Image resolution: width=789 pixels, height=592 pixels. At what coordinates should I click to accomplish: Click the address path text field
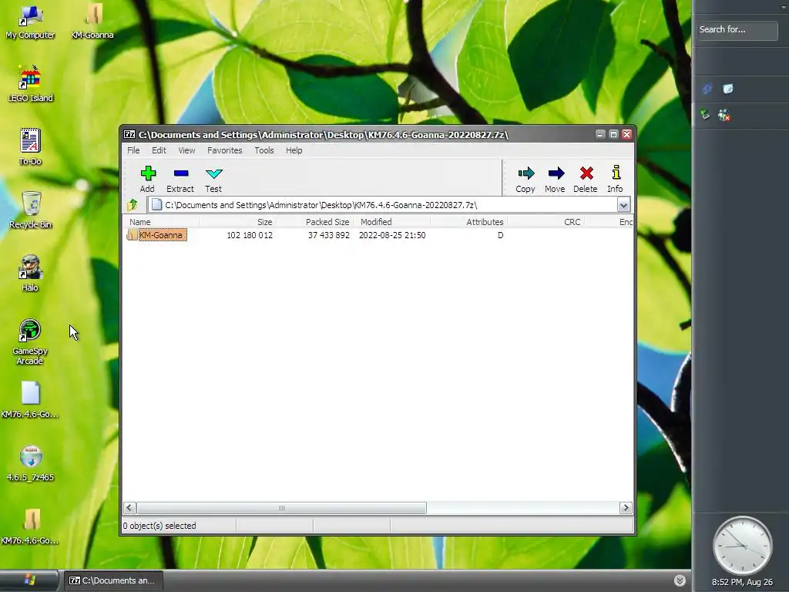[x=382, y=205]
